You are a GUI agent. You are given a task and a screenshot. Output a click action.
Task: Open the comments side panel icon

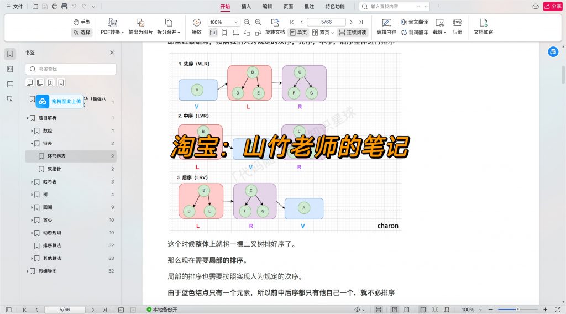click(x=10, y=84)
